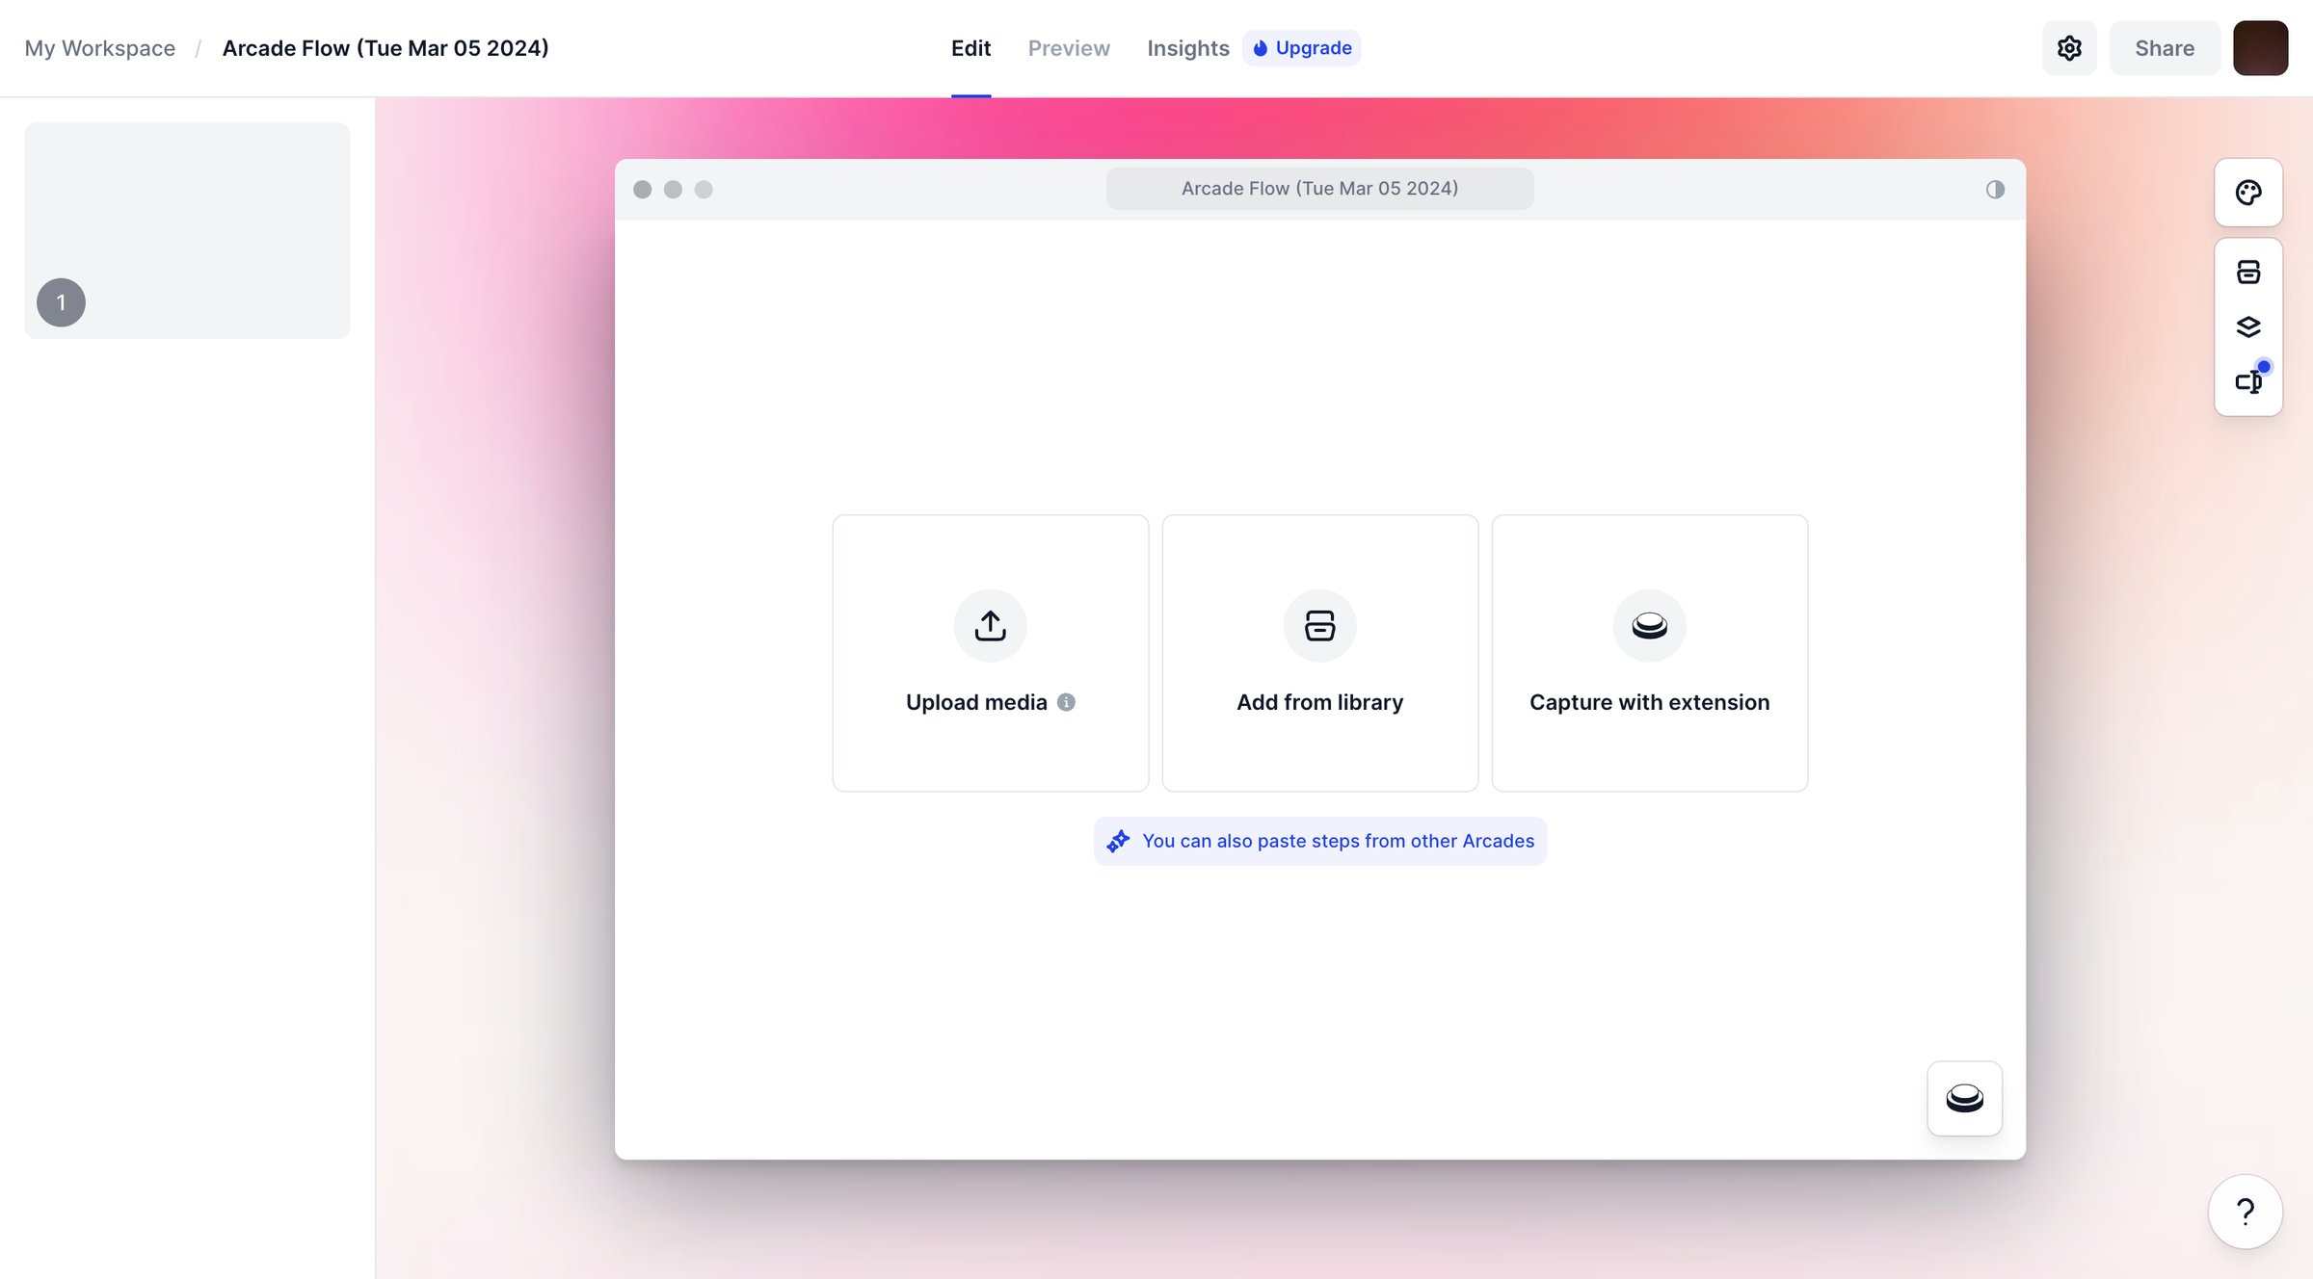Click the Arcade Flow title in header
The height and width of the screenshot is (1279, 2313).
coord(385,48)
